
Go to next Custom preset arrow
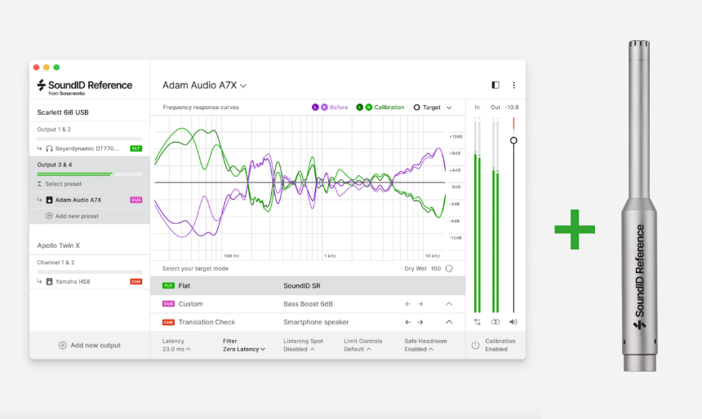420,304
